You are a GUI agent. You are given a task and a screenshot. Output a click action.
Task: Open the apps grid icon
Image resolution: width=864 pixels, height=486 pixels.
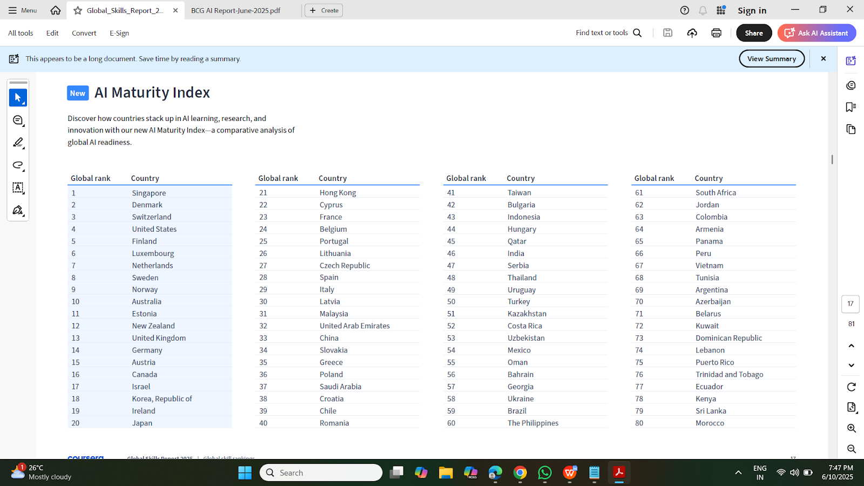pyautogui.click(x=721, y=10)
